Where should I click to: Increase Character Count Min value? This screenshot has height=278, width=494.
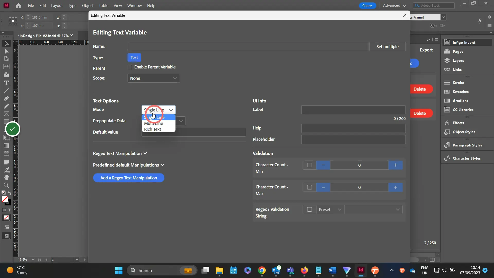(395, 165)
